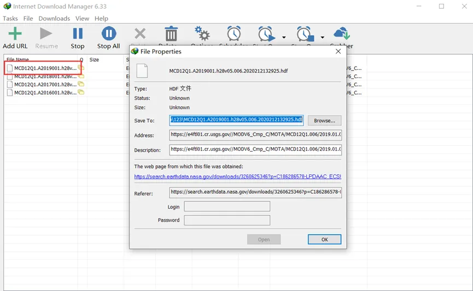Expand the Stop Queue dropdown arrow
The image size is (473, 291).
(x=323, y=37)
